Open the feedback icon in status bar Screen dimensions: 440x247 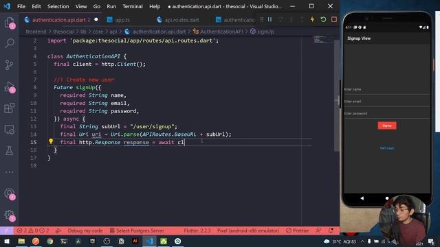318,231
